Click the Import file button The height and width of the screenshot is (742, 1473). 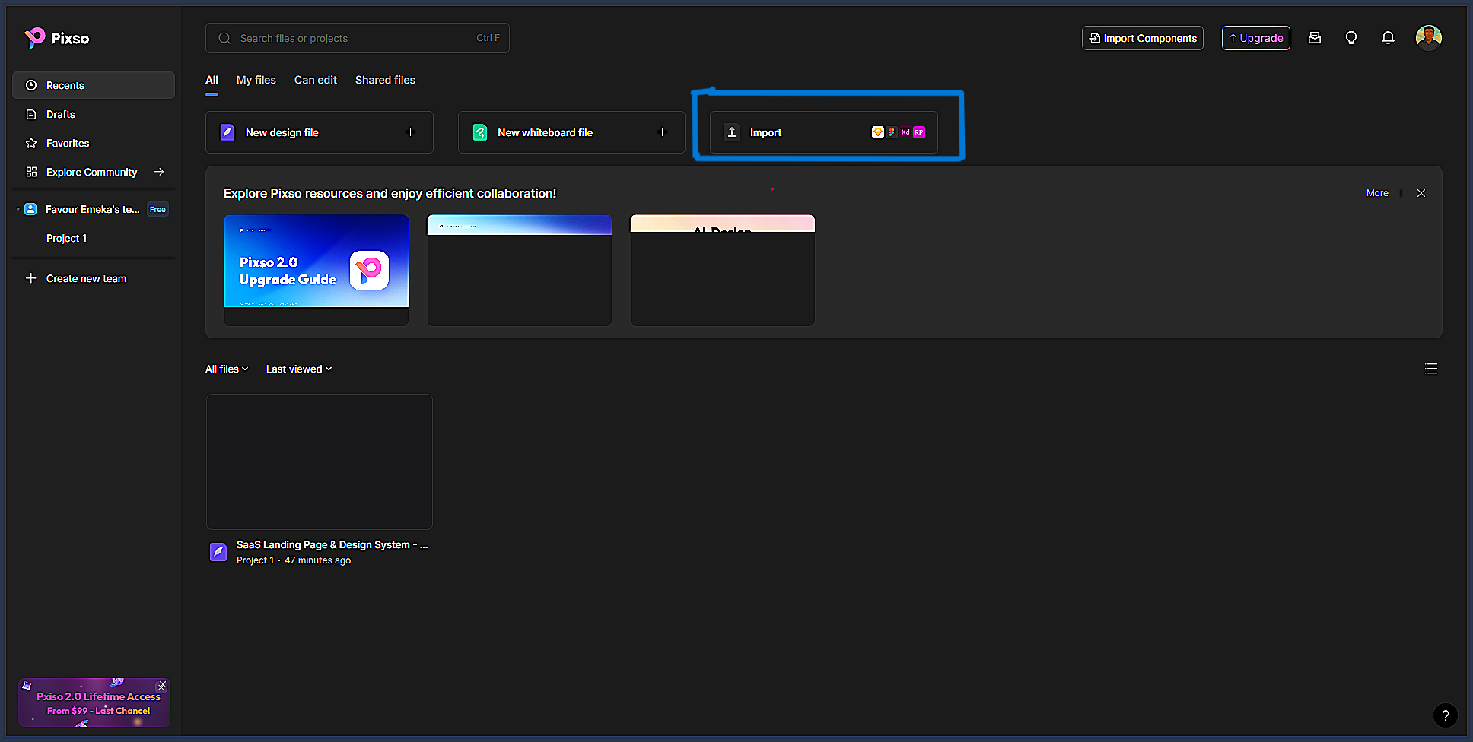coord(824,132)
